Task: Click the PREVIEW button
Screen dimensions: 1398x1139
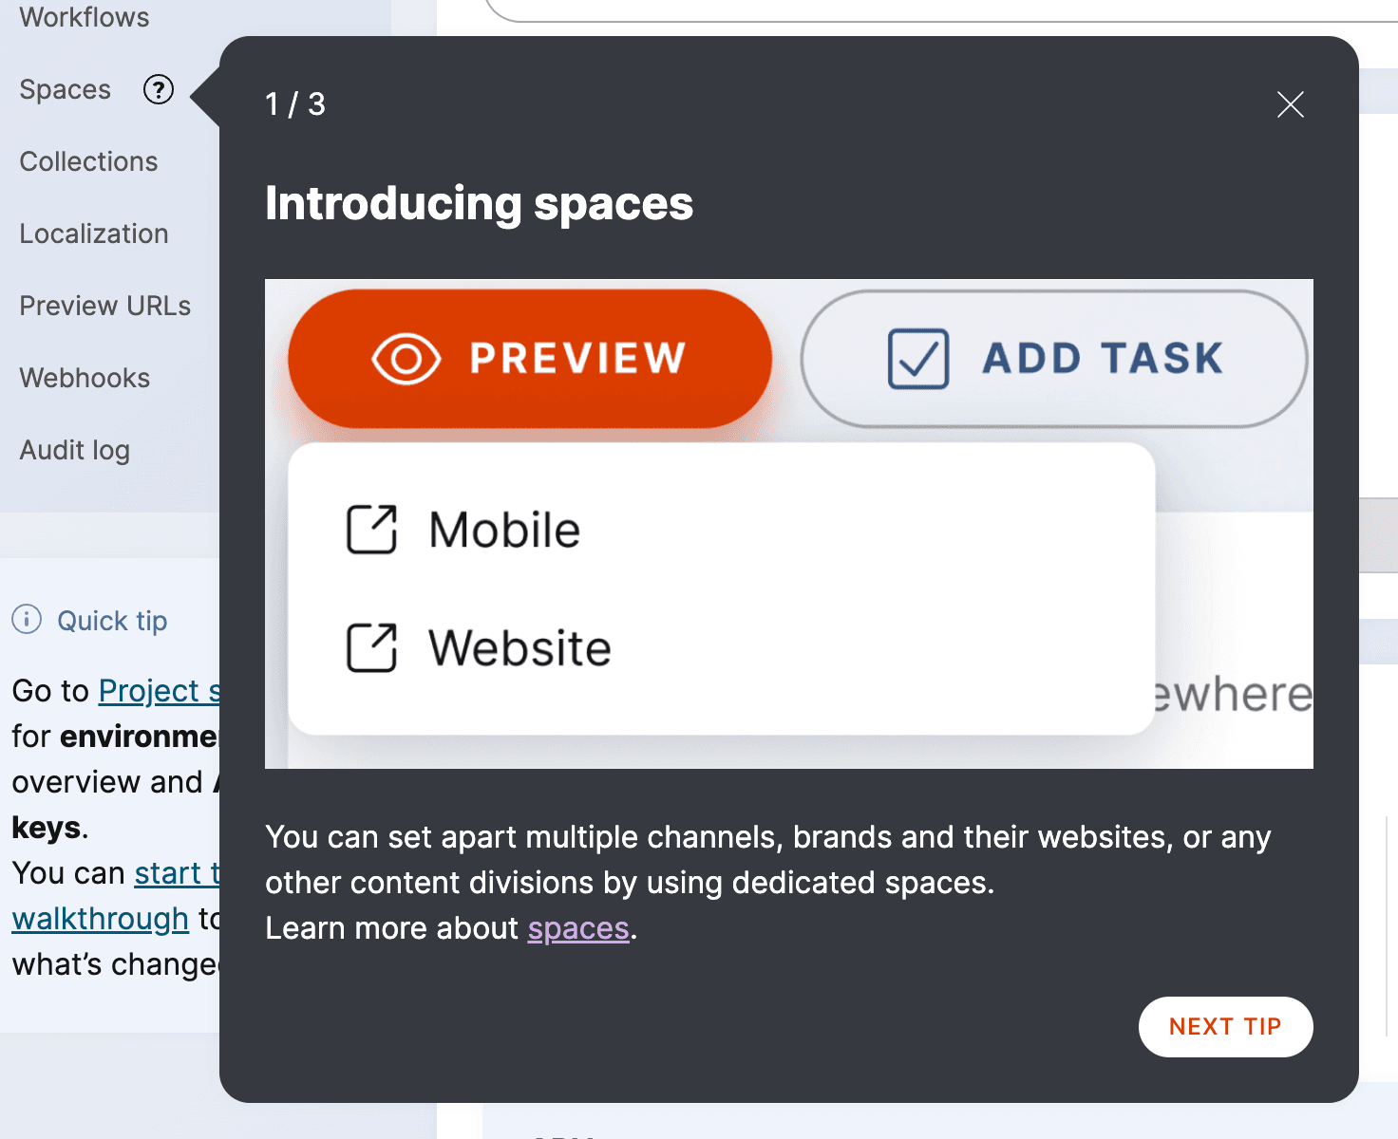Action: pos(529,358)
